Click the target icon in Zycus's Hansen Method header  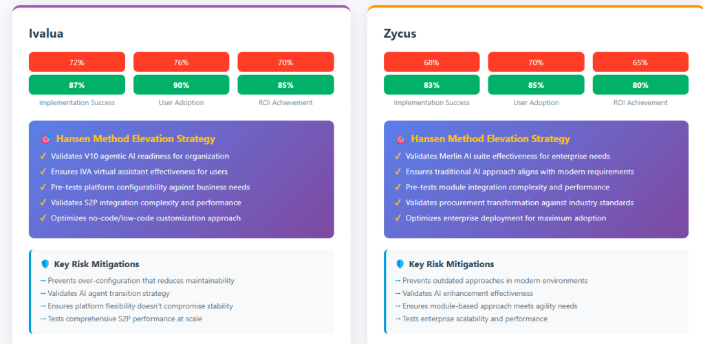pos(400,139)
